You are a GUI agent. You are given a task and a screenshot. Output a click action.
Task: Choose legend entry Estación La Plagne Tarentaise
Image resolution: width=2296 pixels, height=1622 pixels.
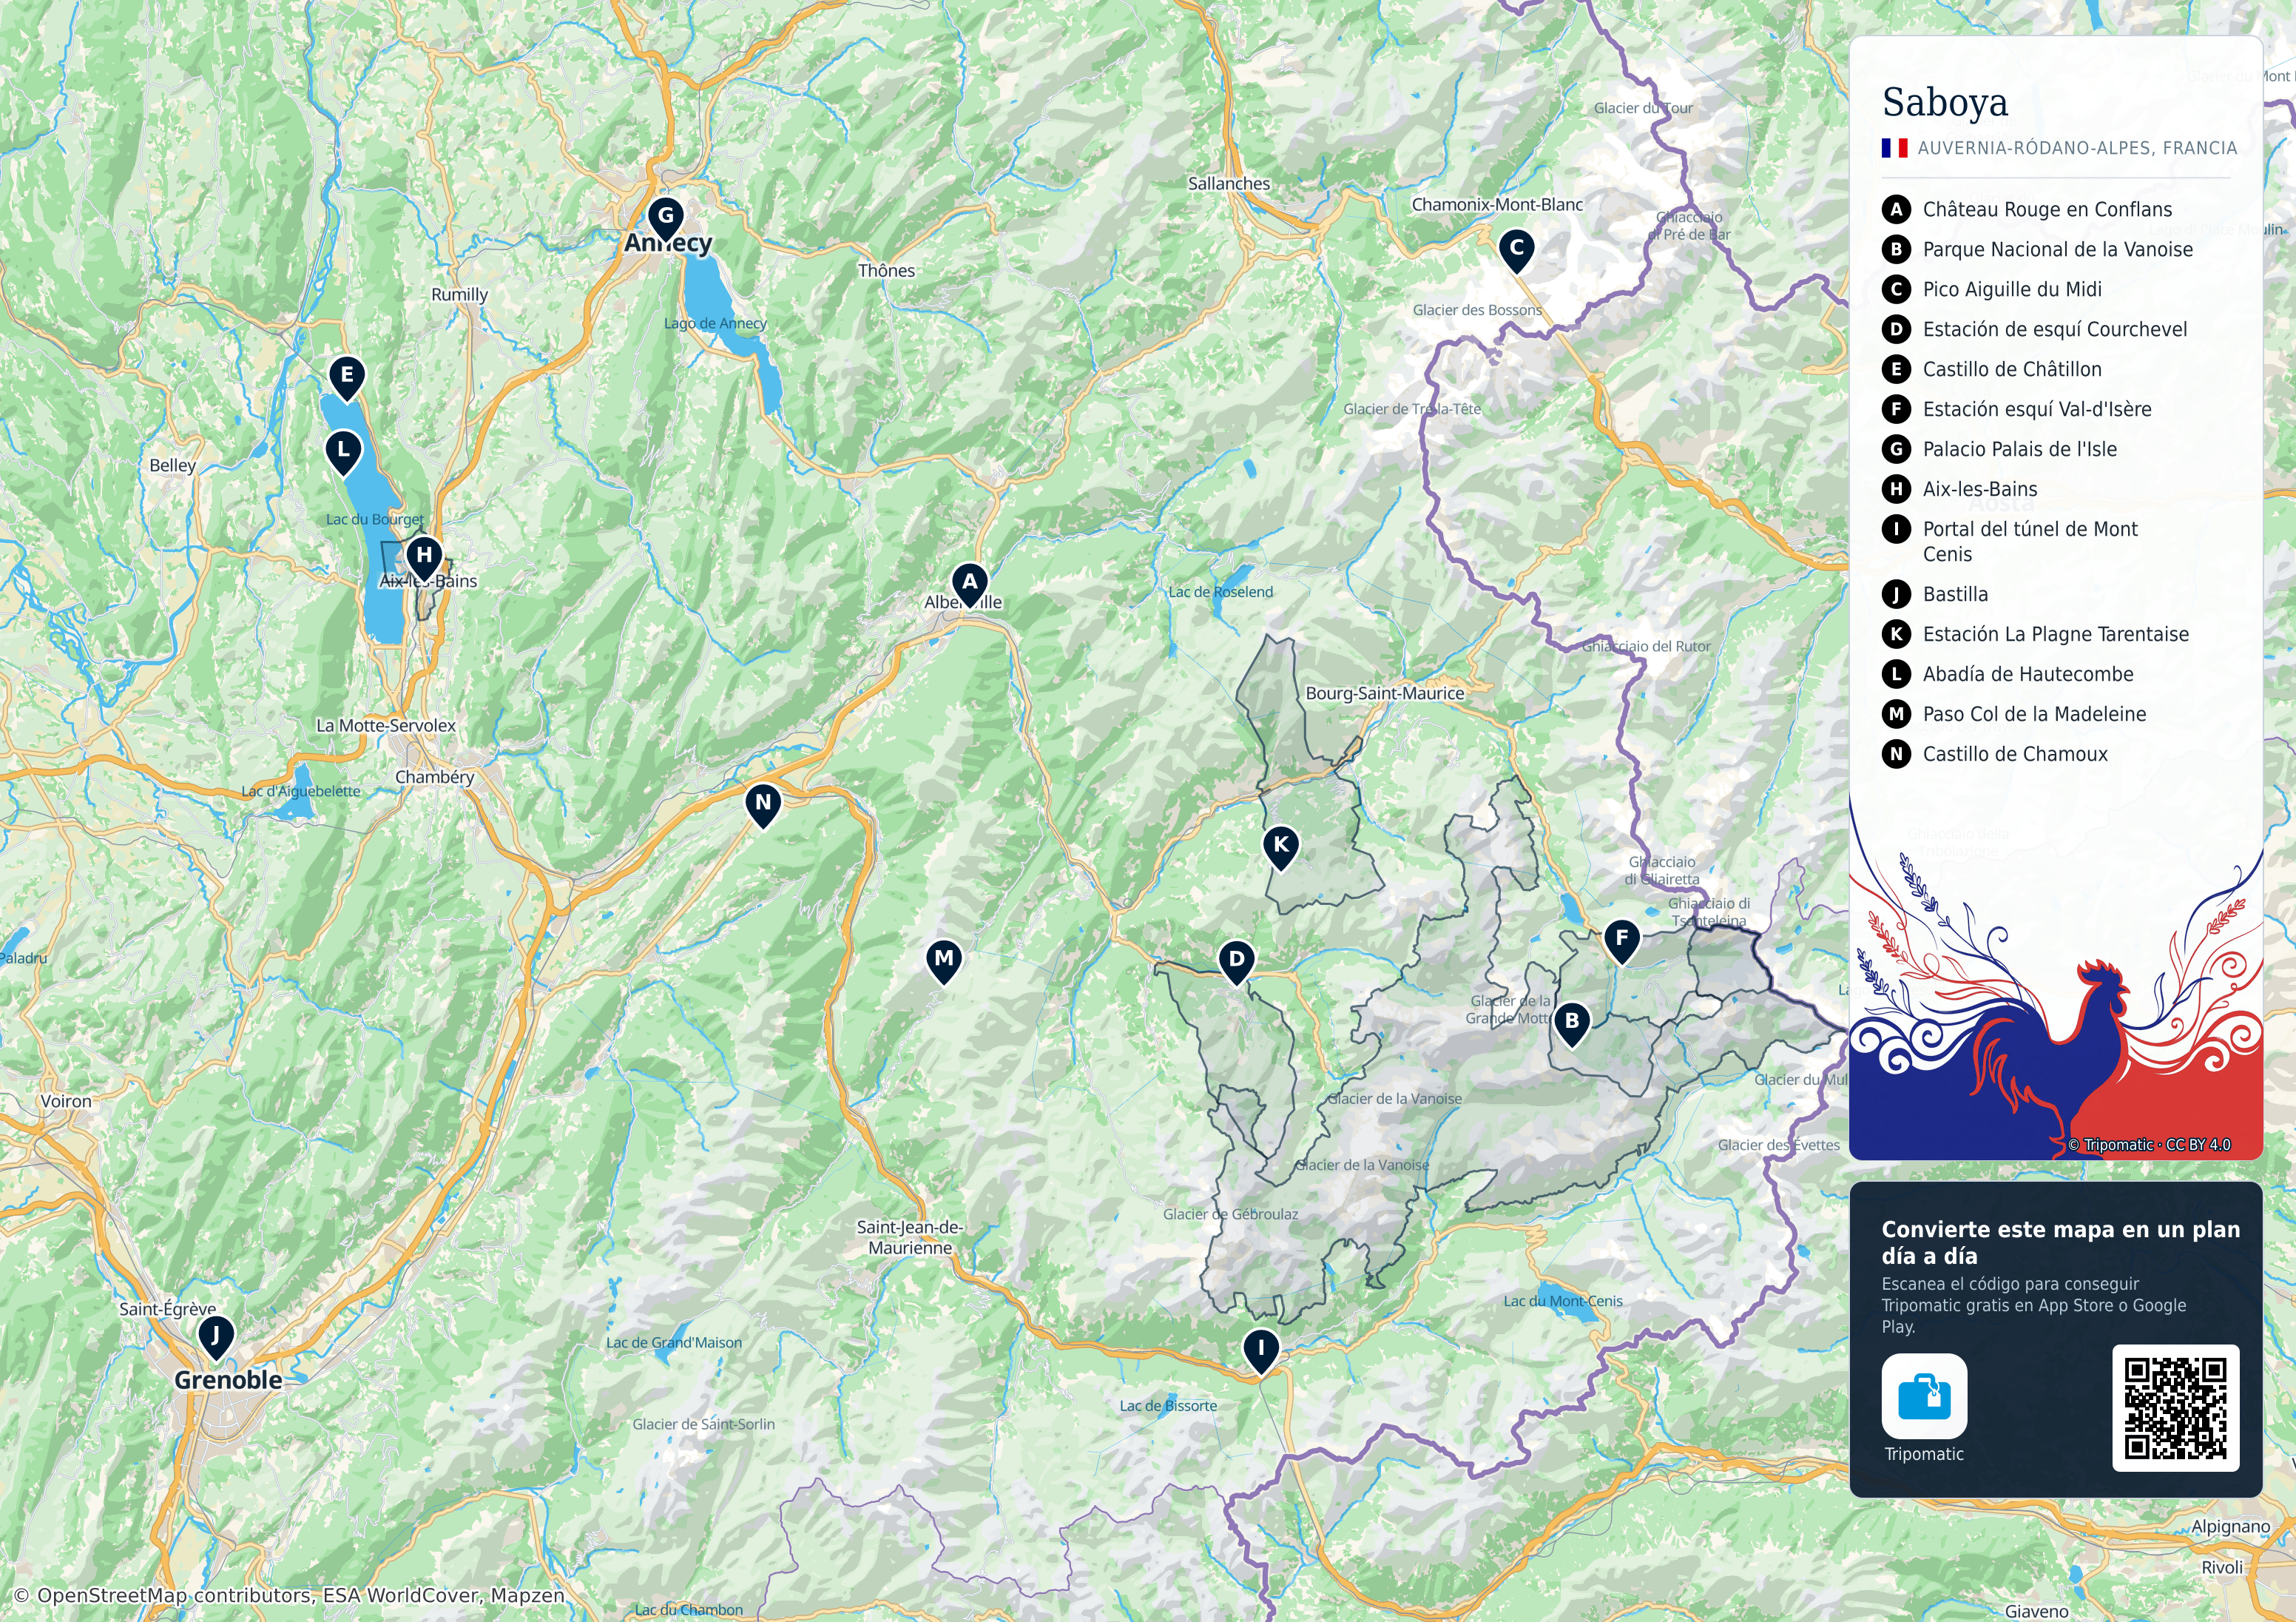tap(2036, 634)
